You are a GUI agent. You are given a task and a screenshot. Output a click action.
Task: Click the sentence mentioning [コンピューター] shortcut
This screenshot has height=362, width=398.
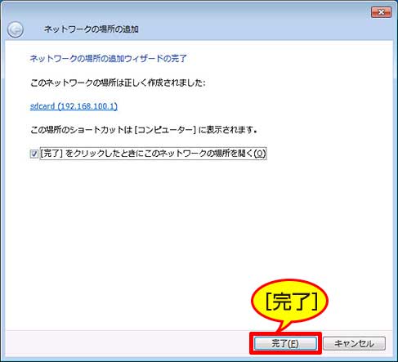144,130
